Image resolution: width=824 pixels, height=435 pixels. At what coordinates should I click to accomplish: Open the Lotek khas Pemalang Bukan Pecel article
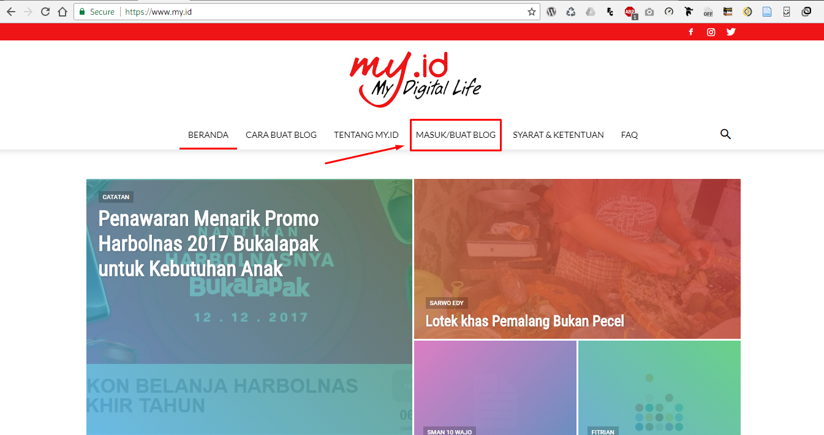pyautogui.click(x=524, y=320)
